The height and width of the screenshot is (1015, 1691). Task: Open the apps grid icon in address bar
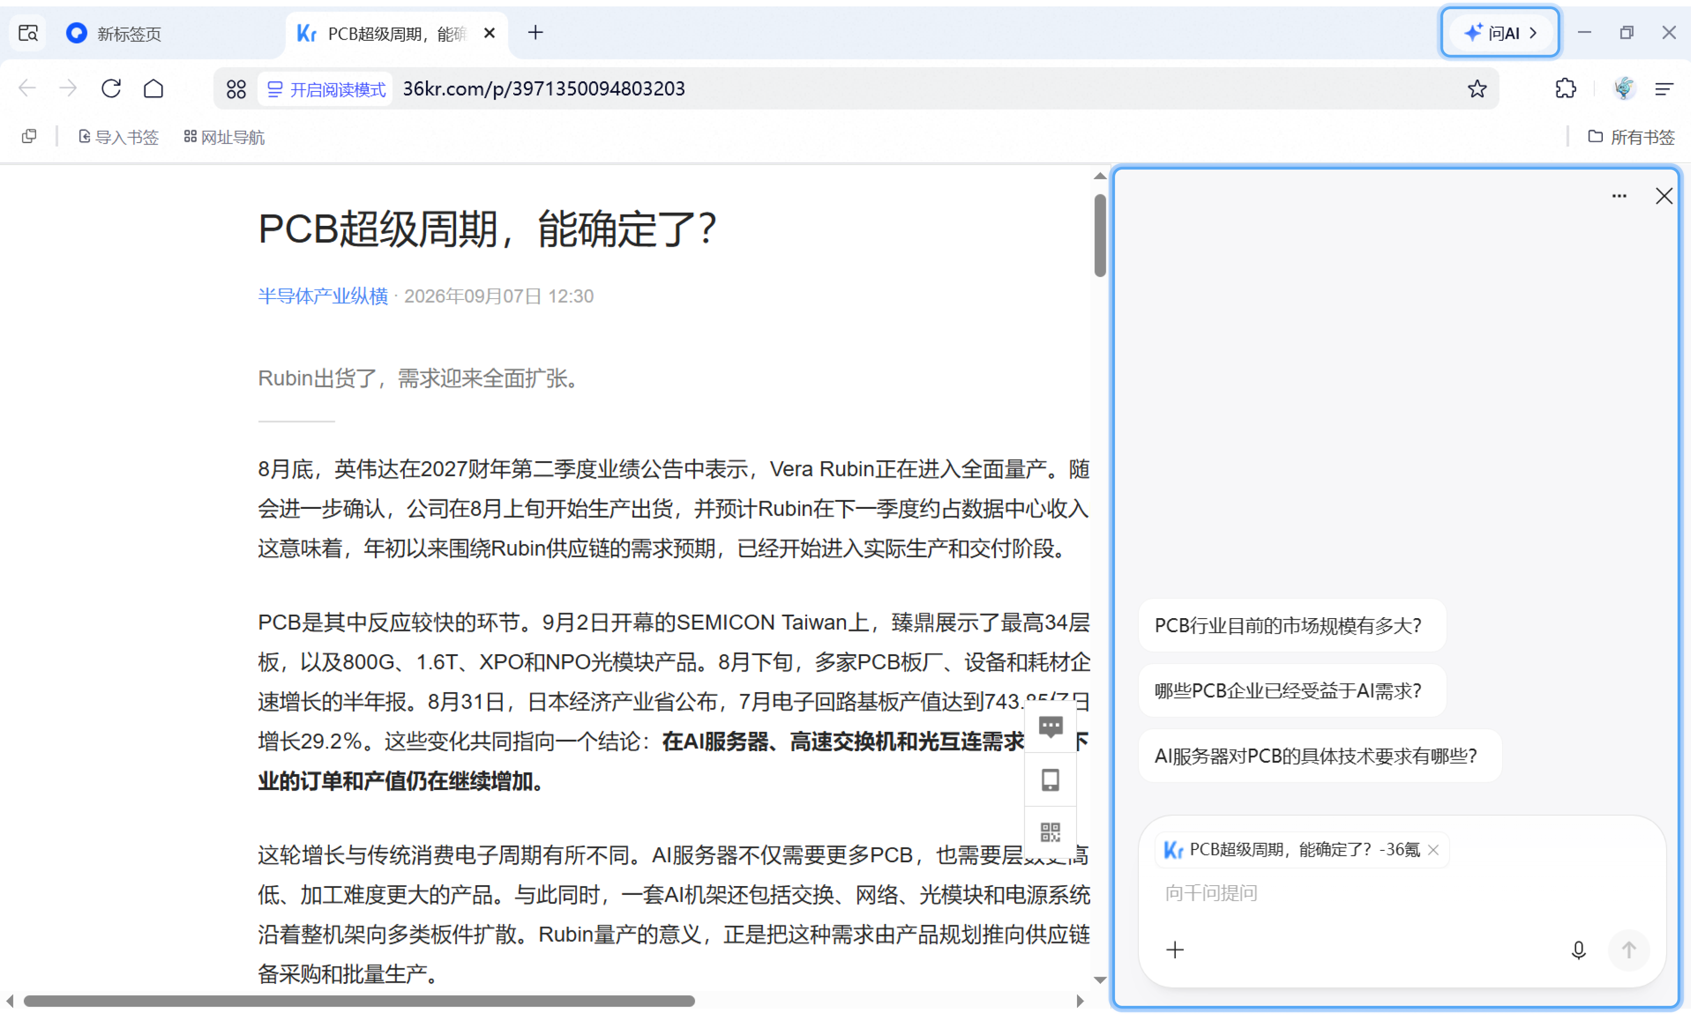click(236, 89)
